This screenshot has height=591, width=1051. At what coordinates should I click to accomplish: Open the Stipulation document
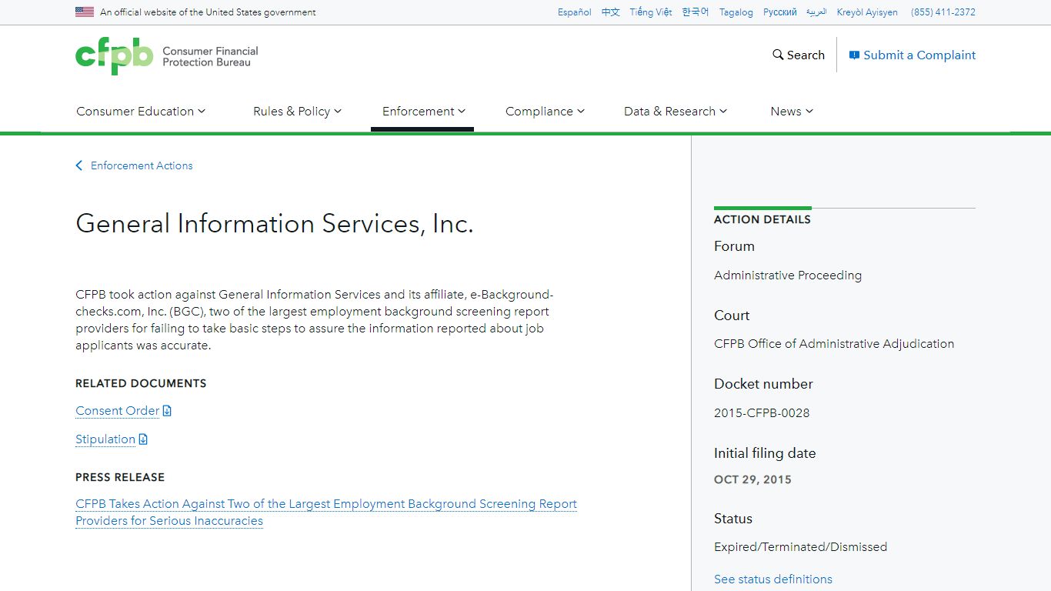coord(105,439)
